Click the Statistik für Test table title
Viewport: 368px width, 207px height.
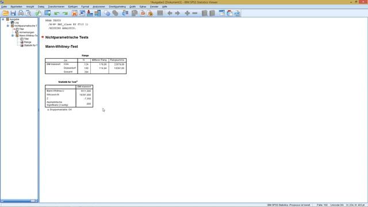(68, 82)
